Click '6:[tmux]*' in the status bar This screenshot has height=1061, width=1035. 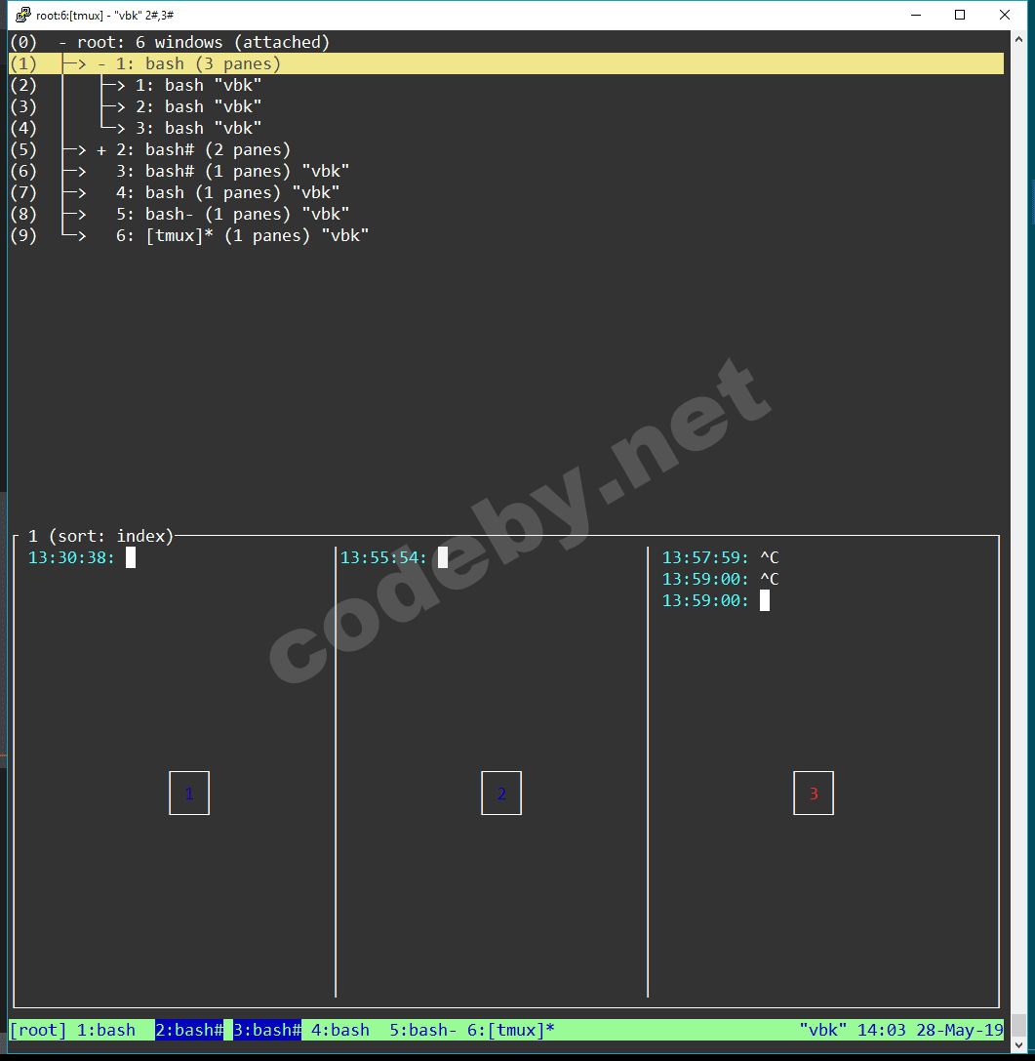tap(511, 1030)
